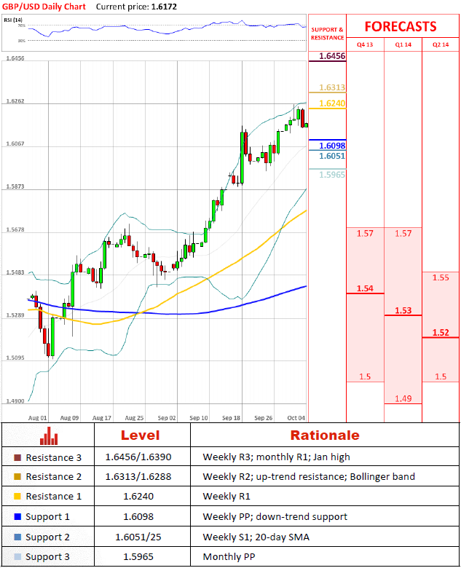Select the Support 2 row label
This screenshot has height=568, width=461.
[x=47, y=537]
